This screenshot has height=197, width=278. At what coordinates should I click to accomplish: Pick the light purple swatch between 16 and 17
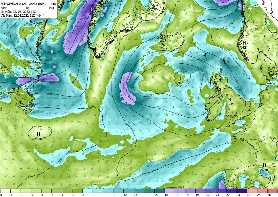(x=170, y=191)
